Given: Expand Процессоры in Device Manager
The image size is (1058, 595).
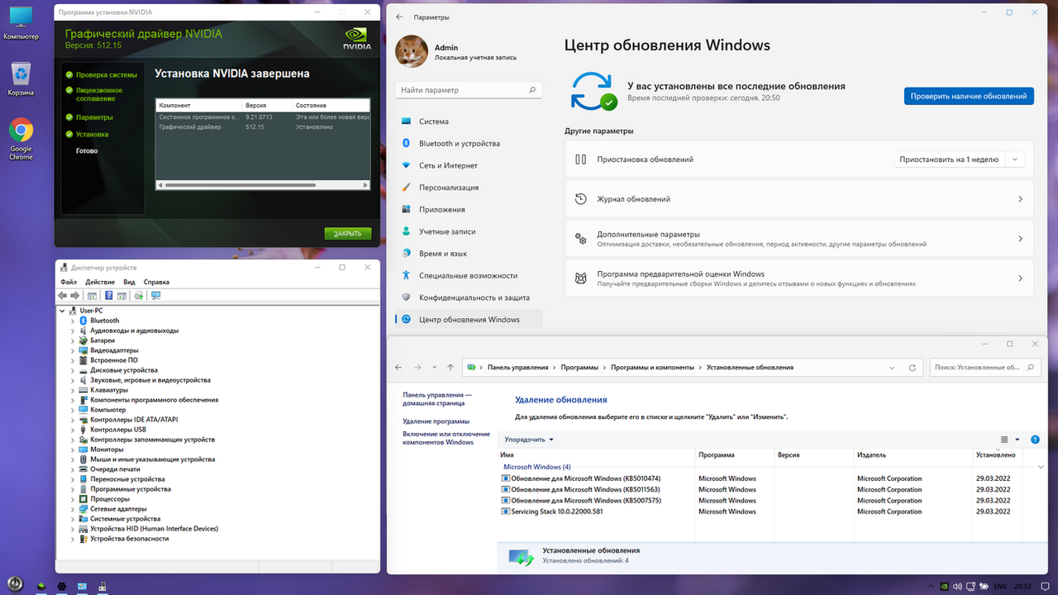Looking at the screenshot, I should [73, 499].
